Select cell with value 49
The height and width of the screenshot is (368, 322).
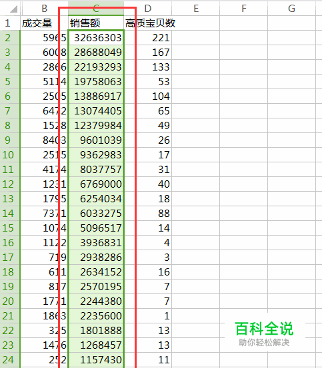(148, 125)
